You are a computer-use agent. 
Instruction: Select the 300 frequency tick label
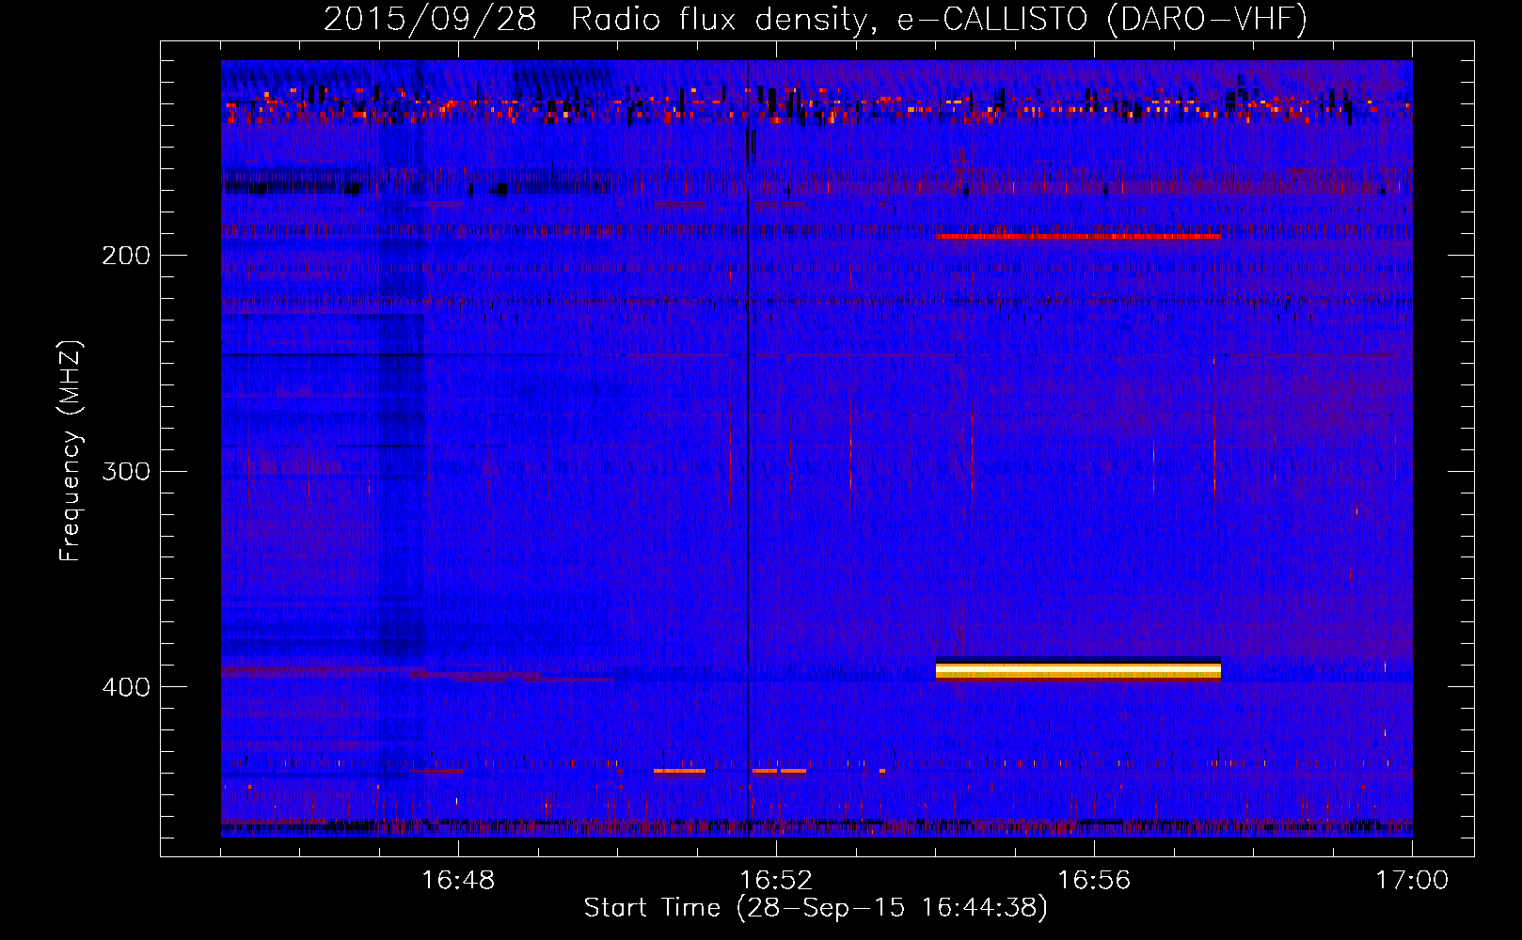click(126, 471)
